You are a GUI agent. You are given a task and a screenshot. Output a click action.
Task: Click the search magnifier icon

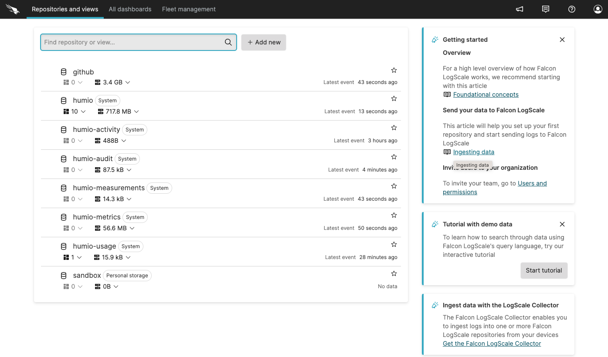click(228, 42)
